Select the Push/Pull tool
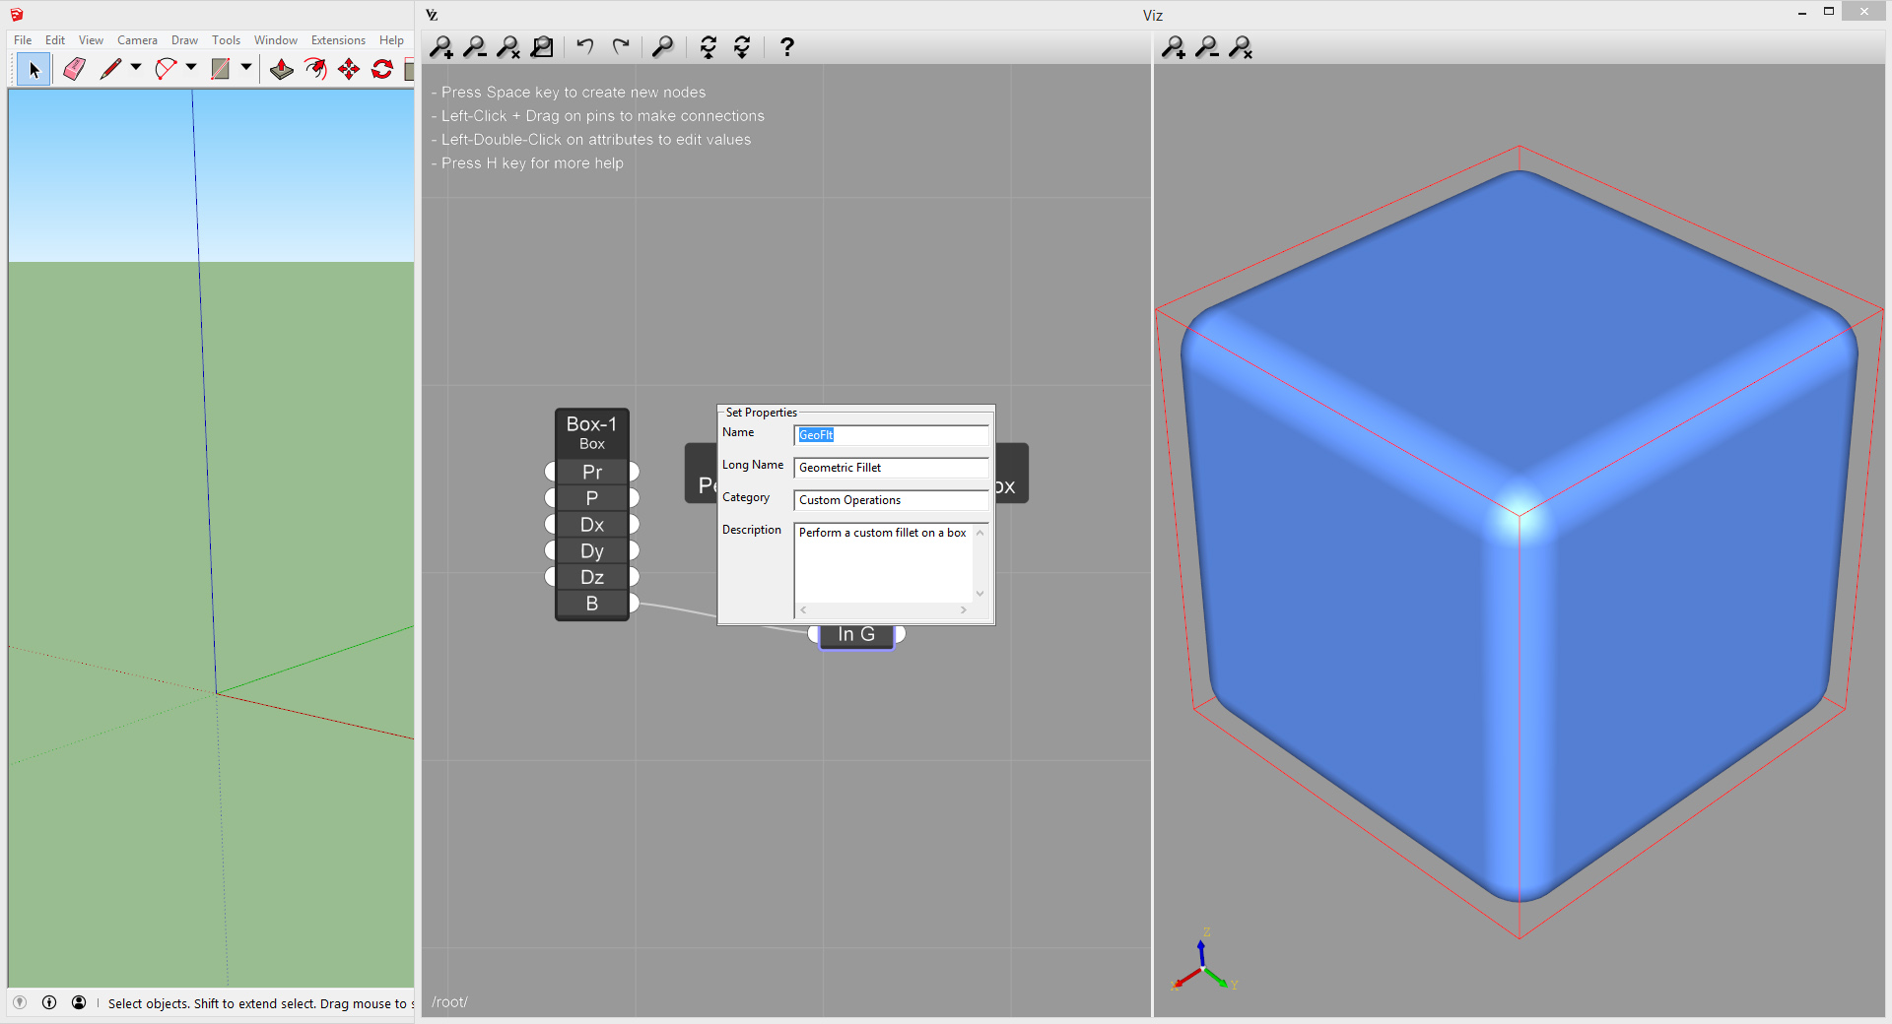The width and height of the screenshot is (1892, 1024). 282,69
